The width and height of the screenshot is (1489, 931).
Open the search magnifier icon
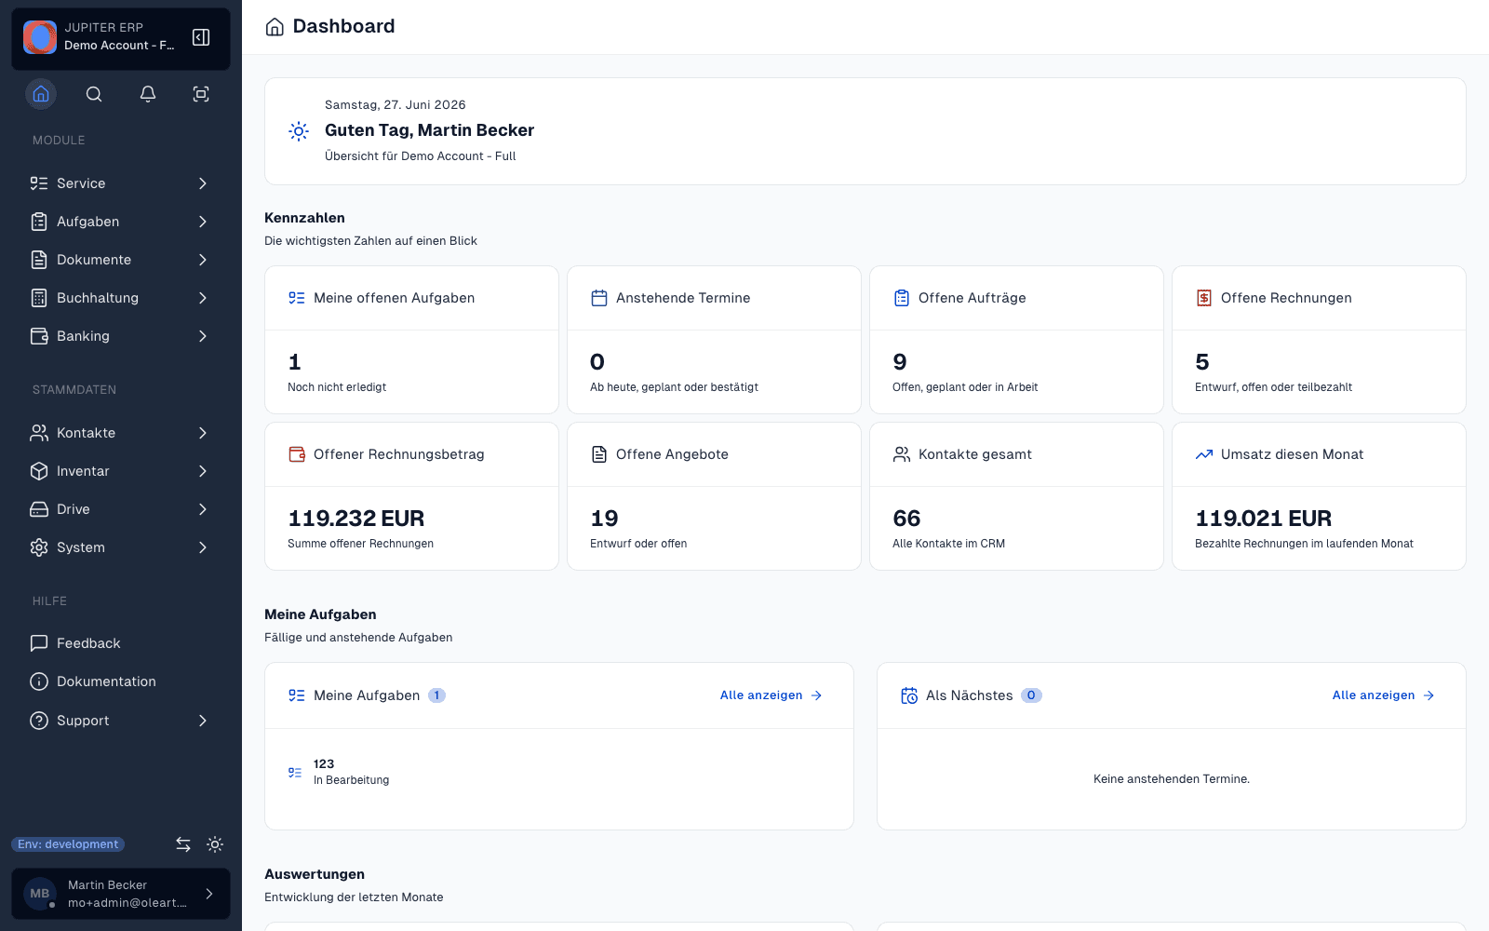click(x=94, y=94)
